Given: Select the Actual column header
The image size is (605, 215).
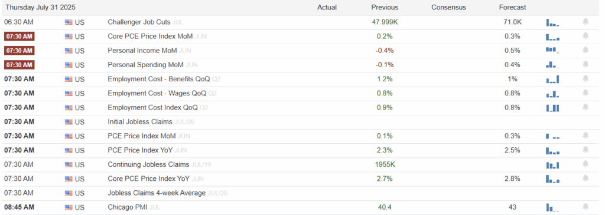Looking at the screenshot, I should [327, 7].
